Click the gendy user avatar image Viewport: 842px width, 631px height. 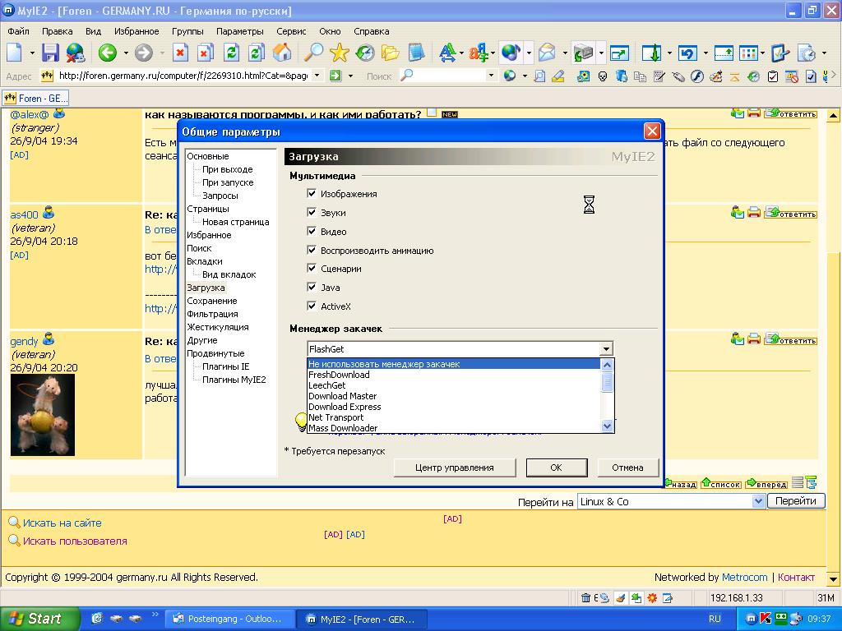pos(43,415)
